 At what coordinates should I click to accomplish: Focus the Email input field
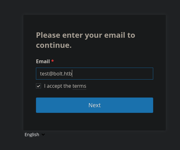point(95,74)
